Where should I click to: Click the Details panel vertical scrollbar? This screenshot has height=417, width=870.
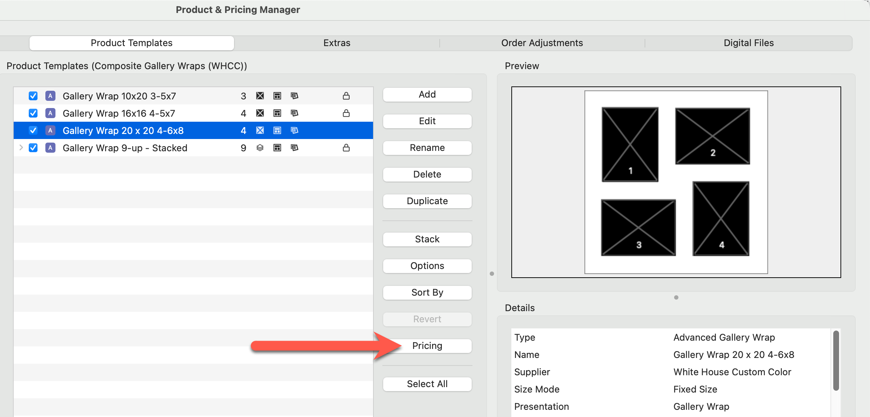[836, 360]
